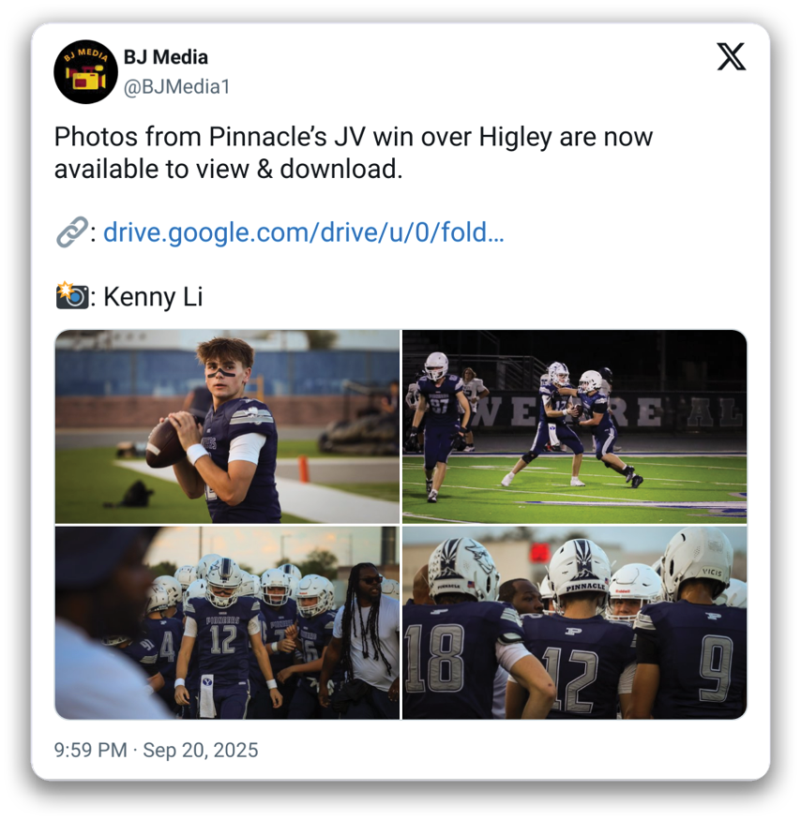Click the camera flash emoji icon

(71, 295)
